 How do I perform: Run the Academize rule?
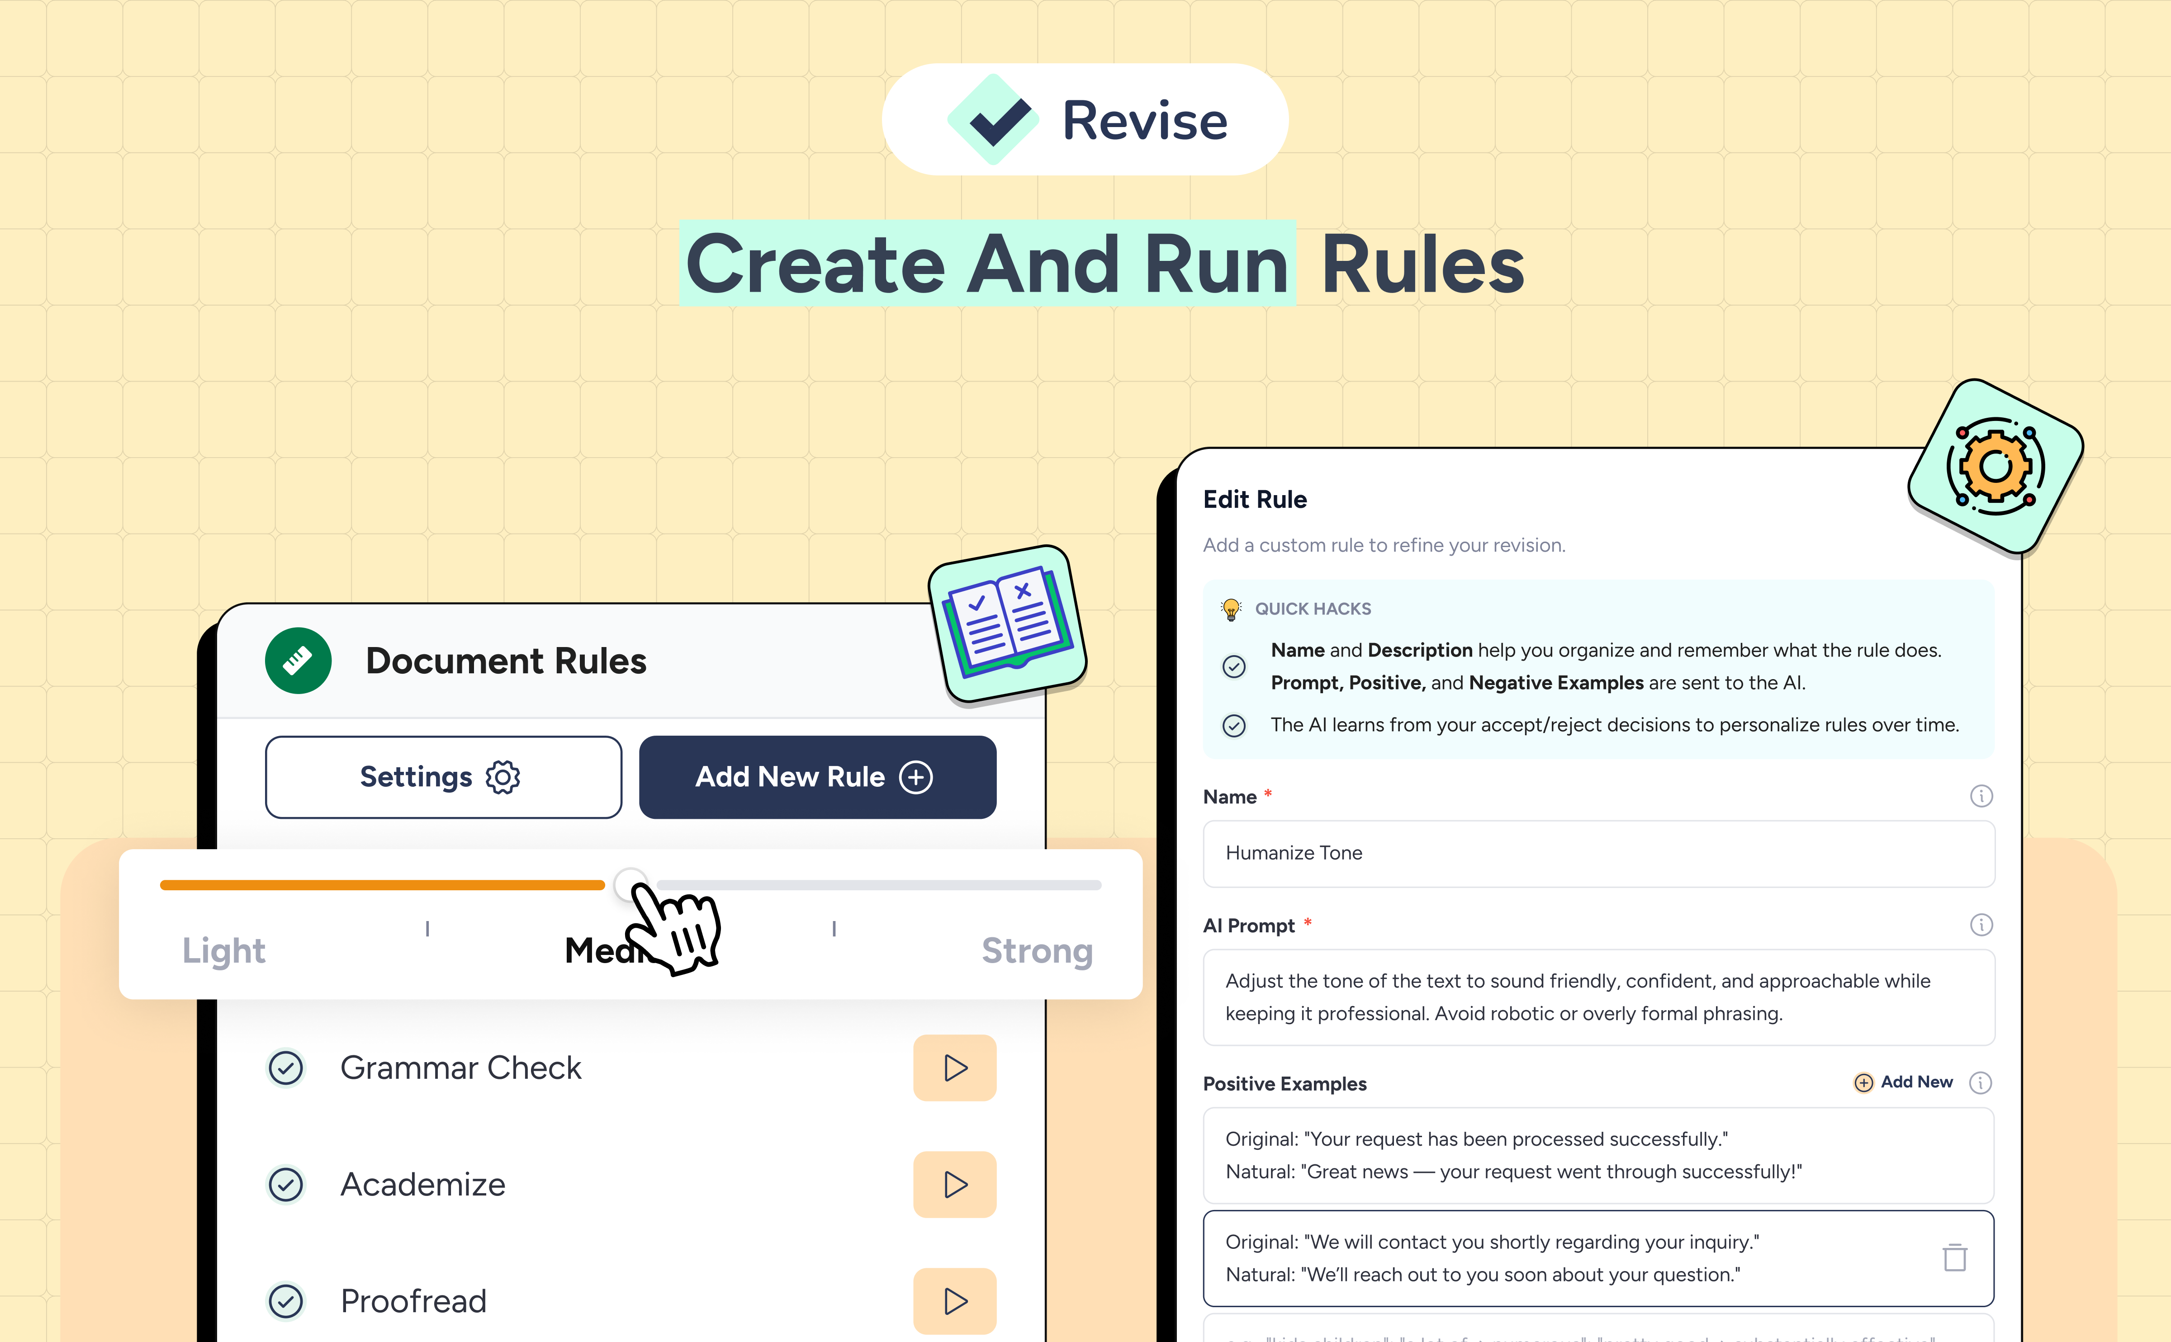pos(954,1185)
